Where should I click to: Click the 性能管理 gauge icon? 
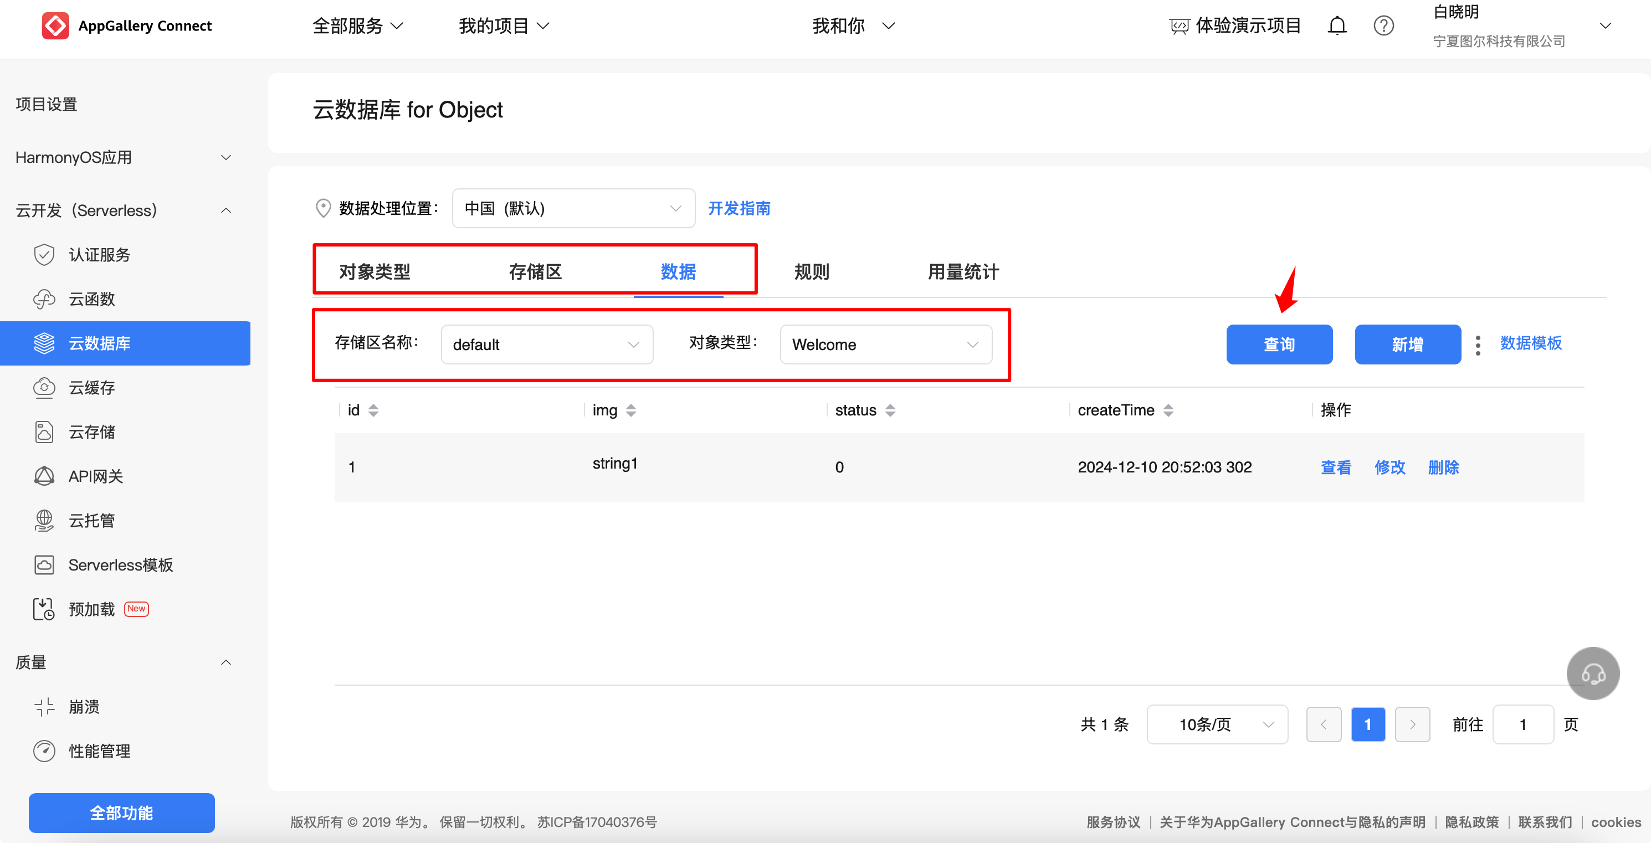tap(44, 751)
